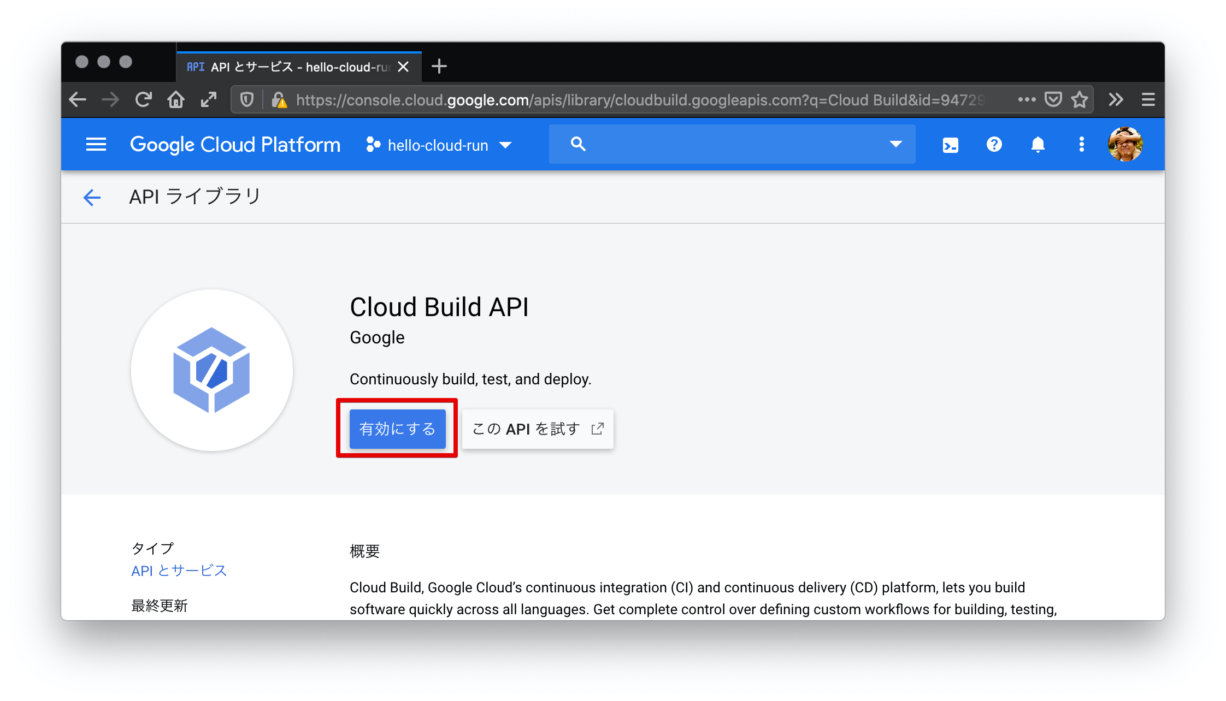Focus the console search input field
Viewport: 1226px width, 701px height.
point(732,144)
